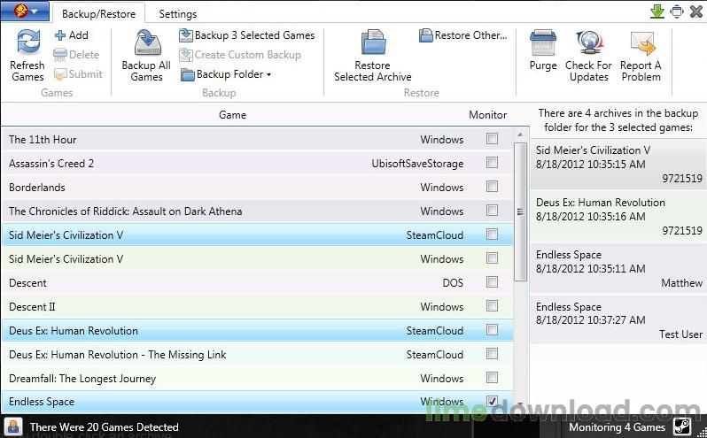707x438 pixels.
Task: Toggle monitor checkbox for Descent II
Action: tap(492, 306)
